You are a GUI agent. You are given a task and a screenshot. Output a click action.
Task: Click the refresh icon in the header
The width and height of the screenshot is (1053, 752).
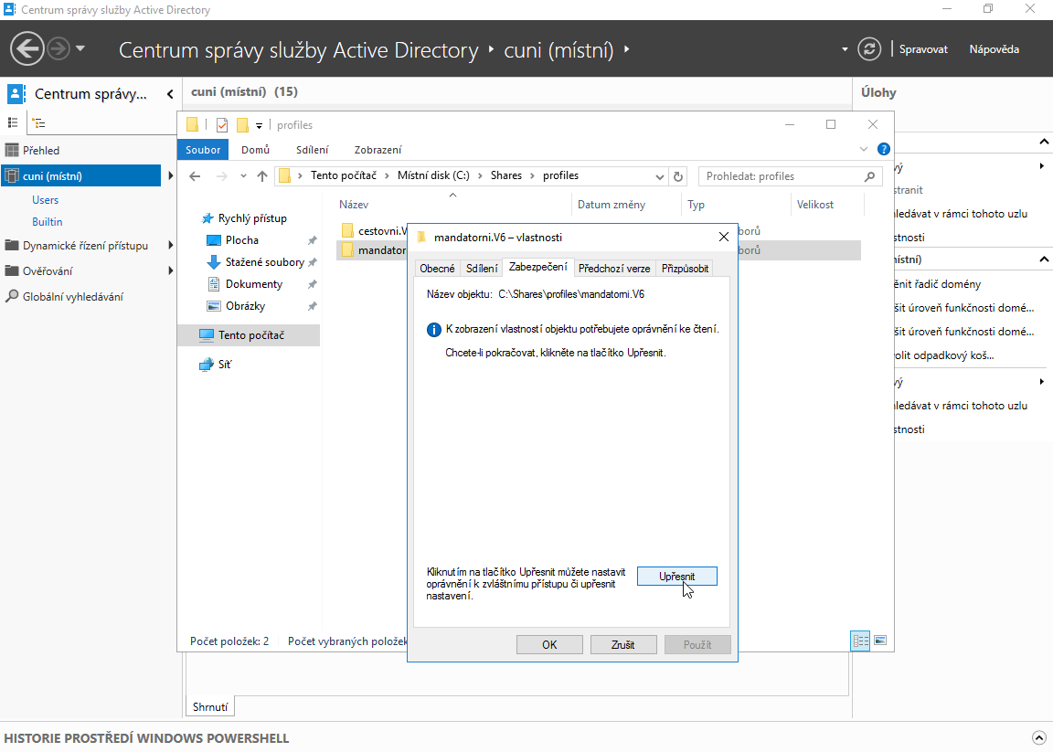click(869, 49)
